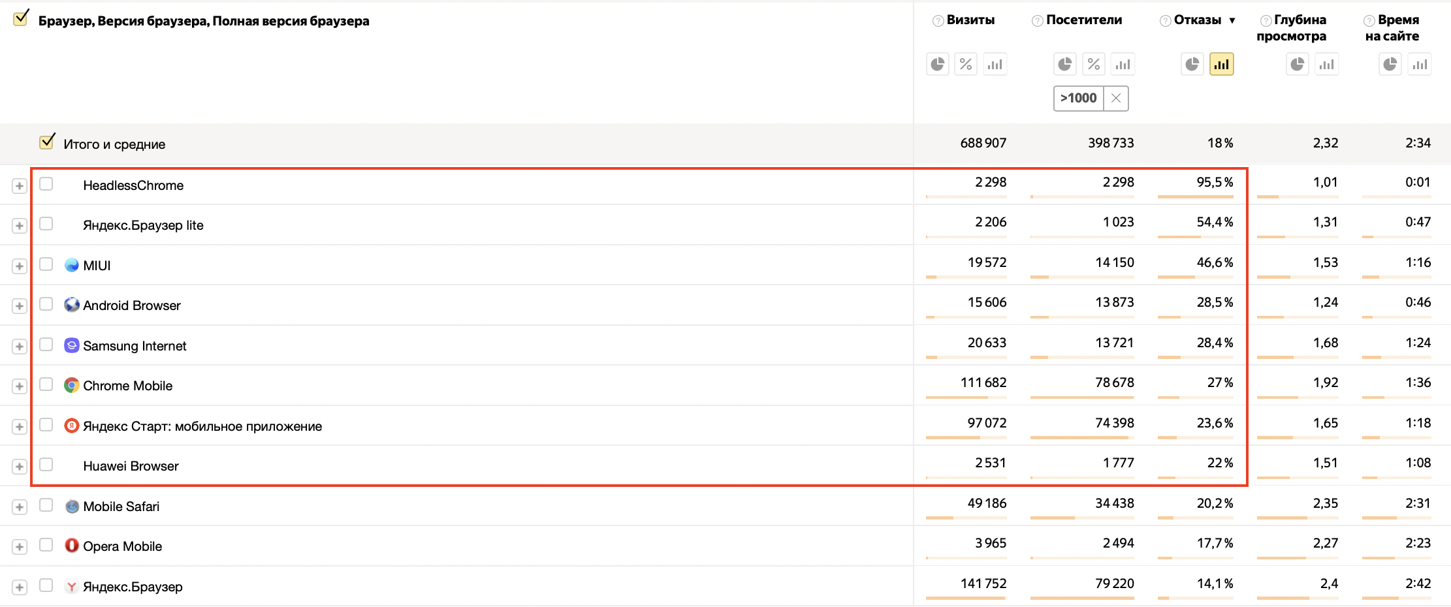This screenshot has height=607, width=1451.
Task: Click percent icon under Посетители
Action: (x=1094, y=64)
